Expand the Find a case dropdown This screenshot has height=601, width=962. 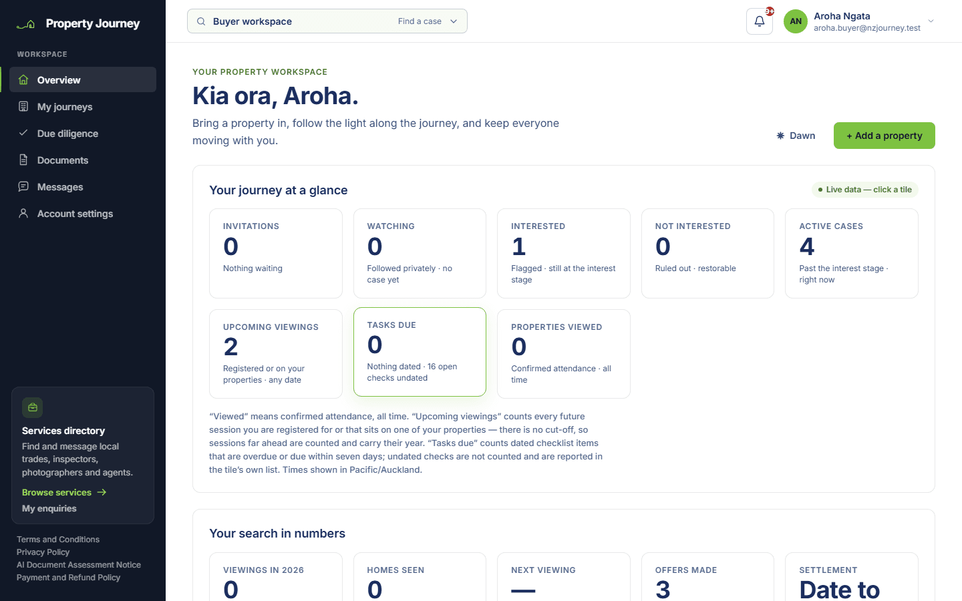tap(428, 21)
